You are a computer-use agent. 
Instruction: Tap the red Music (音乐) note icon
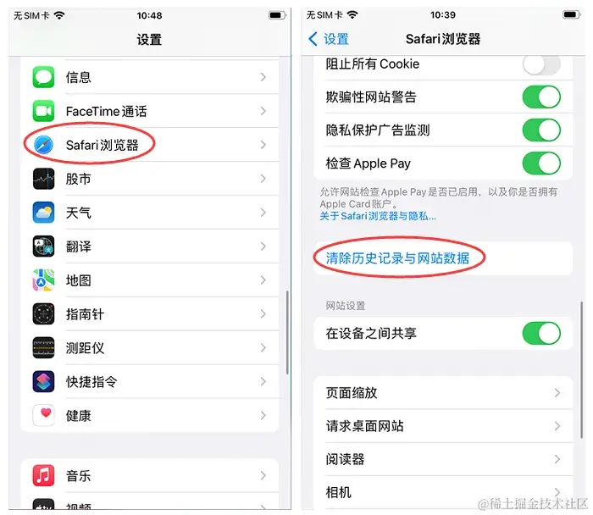pos(43,475)
